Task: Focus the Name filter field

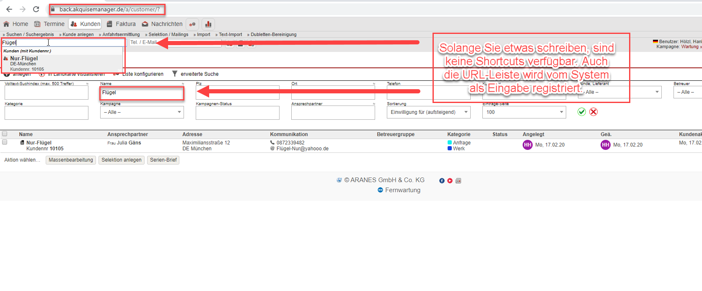Action: (142, 93)
